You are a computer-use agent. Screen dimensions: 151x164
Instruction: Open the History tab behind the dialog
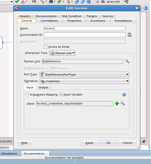coord(4,148)
